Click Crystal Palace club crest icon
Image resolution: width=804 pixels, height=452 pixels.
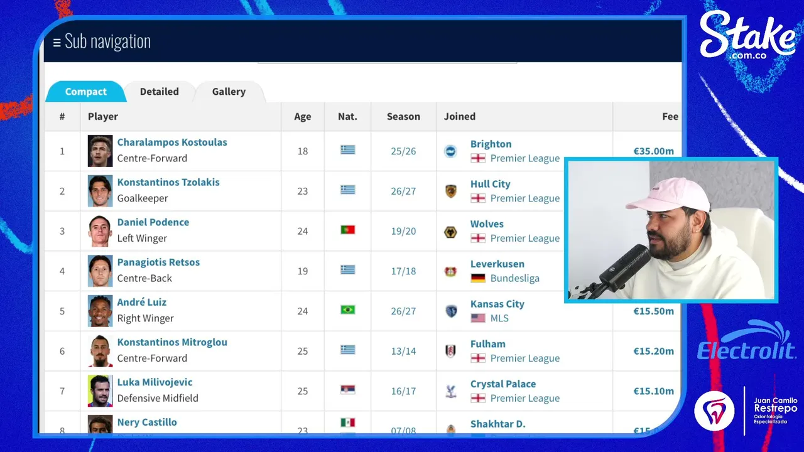(450, 391)
